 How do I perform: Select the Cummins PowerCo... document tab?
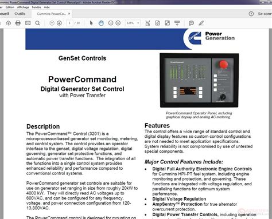pyautogui.click(x=51, y=14)
